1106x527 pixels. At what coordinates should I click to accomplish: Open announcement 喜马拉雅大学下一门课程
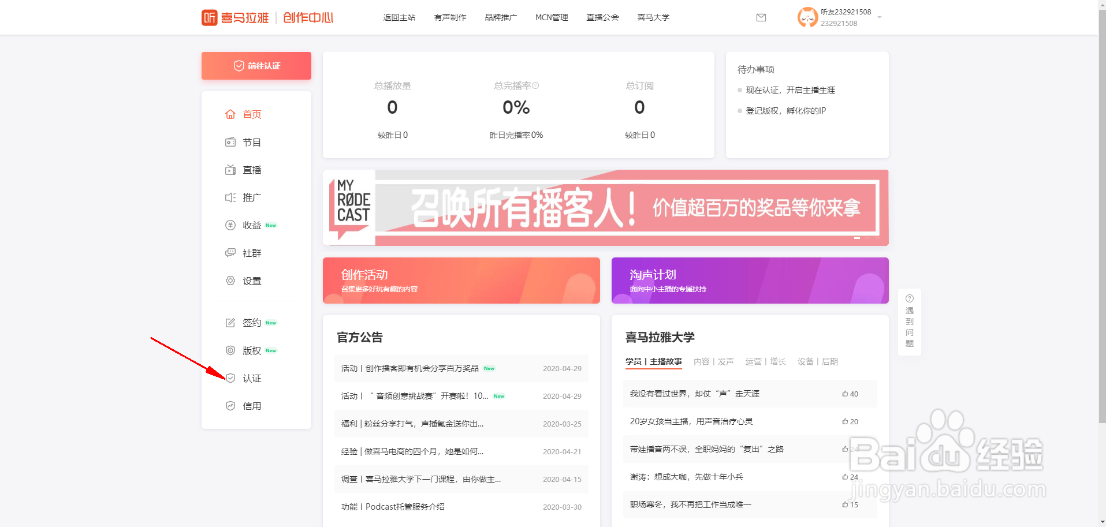point(461,479)
